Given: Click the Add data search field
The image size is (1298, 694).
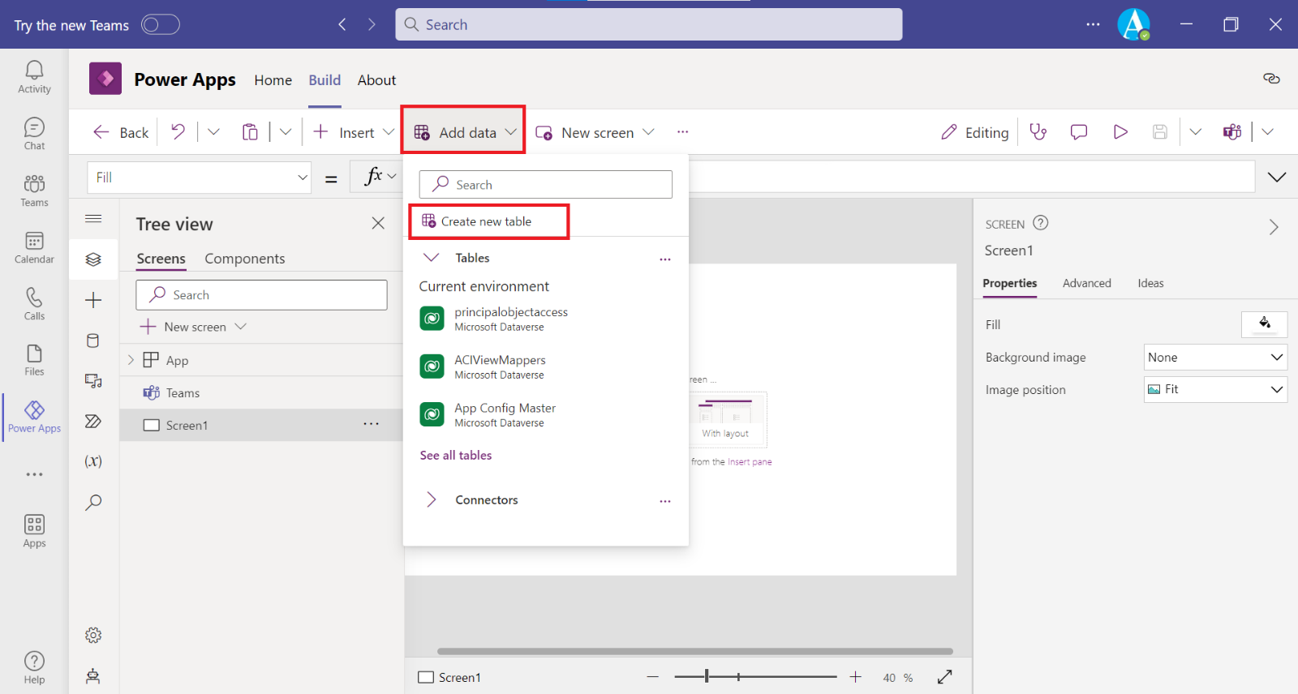Looking at the screenshot, I should point(545,185).
